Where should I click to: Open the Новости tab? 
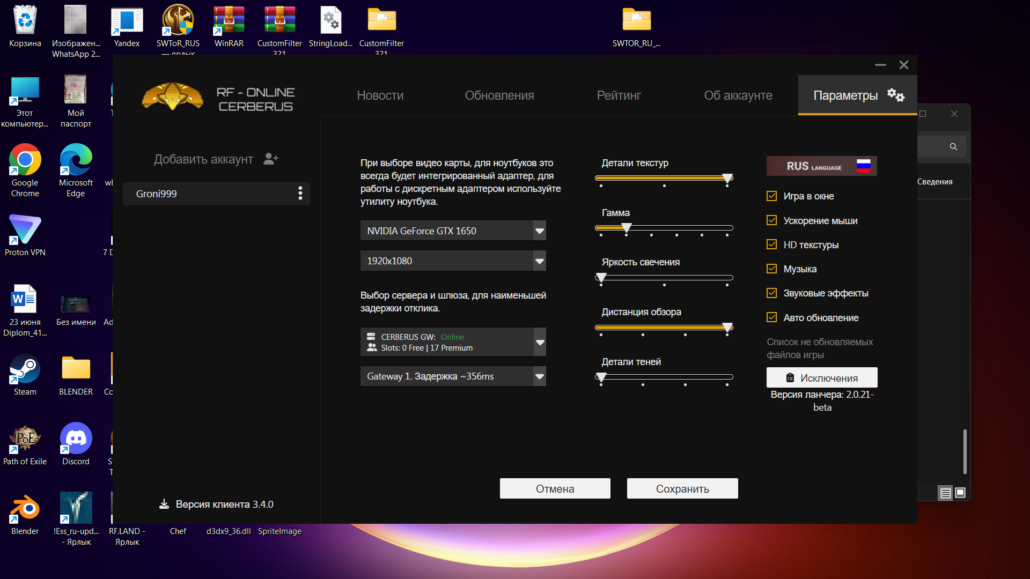[380, 95]
